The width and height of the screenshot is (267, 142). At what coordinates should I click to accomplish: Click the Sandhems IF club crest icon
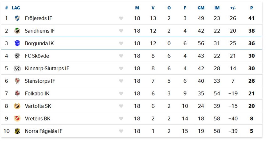pos(17,31)
